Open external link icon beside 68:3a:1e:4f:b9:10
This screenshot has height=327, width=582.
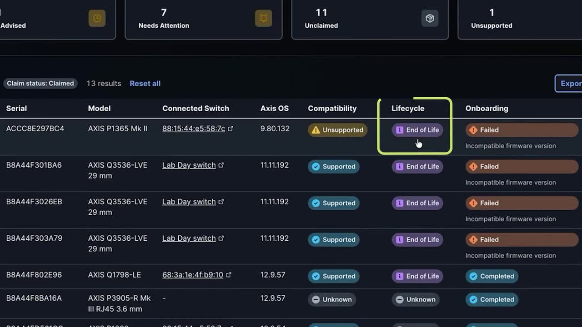[229, 275]
